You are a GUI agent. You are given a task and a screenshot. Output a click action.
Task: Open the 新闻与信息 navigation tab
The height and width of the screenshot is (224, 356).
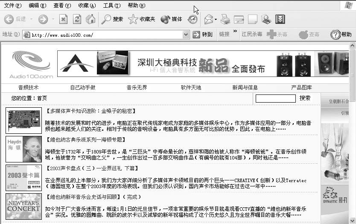245,88
